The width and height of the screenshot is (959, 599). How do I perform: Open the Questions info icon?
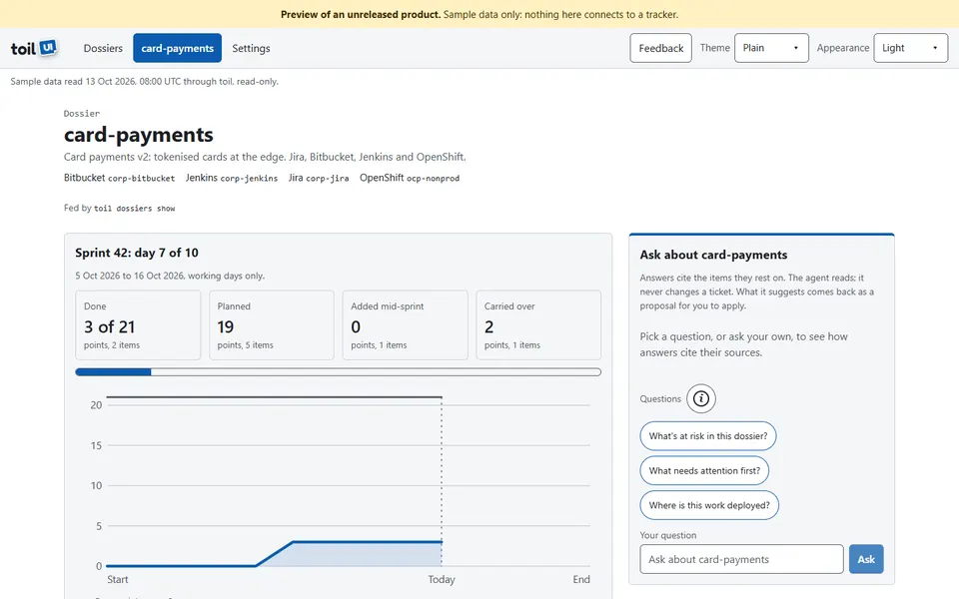701,398
